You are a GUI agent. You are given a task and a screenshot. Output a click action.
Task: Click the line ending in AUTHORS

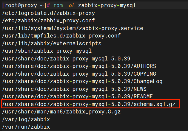79,66
